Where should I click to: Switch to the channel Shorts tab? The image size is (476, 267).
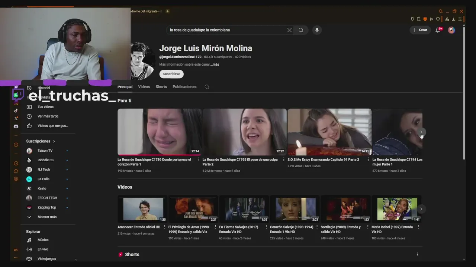click(161, 87)
